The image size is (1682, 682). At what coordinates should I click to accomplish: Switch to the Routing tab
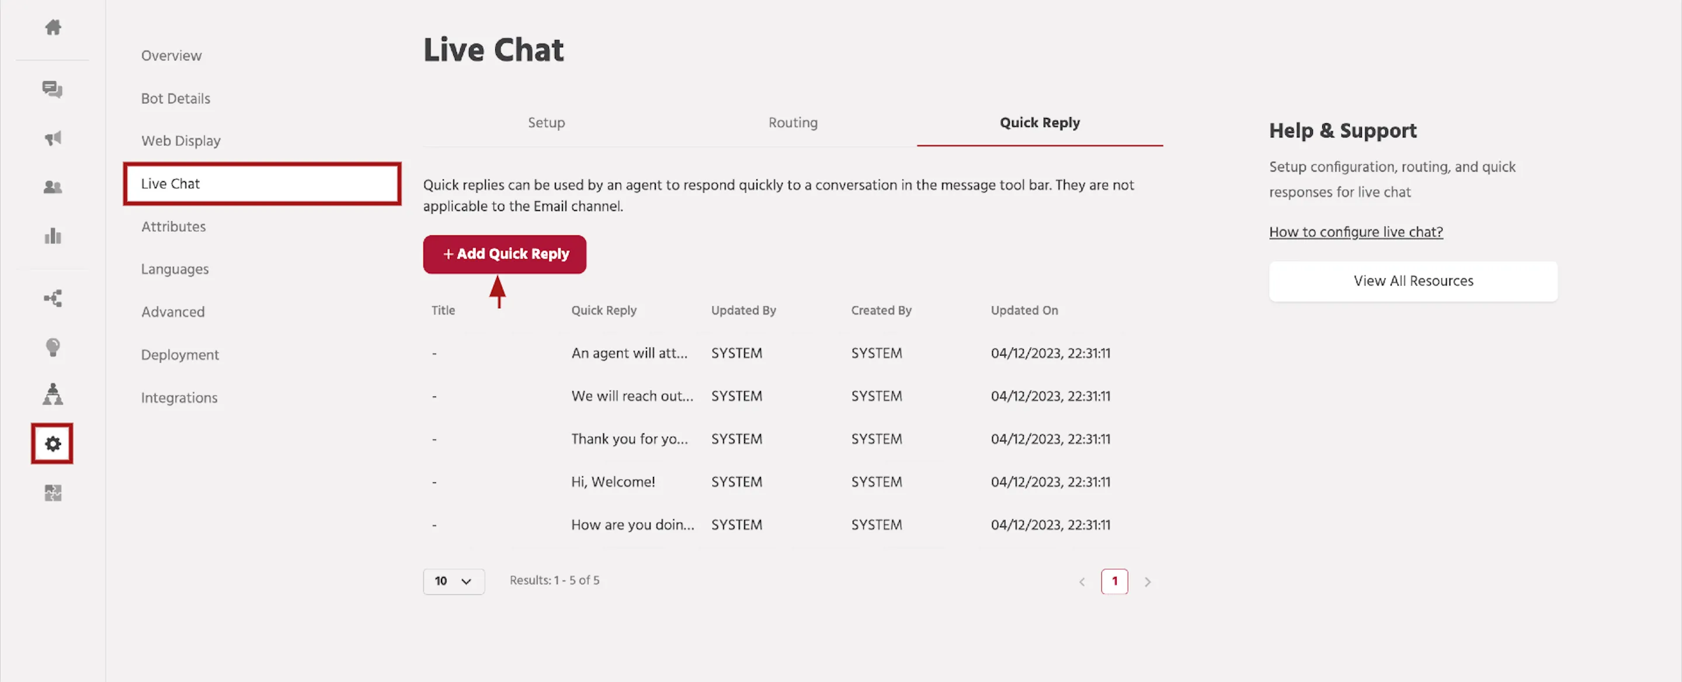(x=793, y=123)
